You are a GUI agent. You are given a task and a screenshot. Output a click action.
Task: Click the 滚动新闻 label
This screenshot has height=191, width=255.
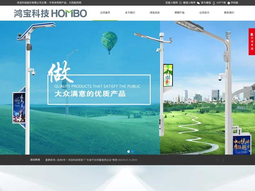35,160
